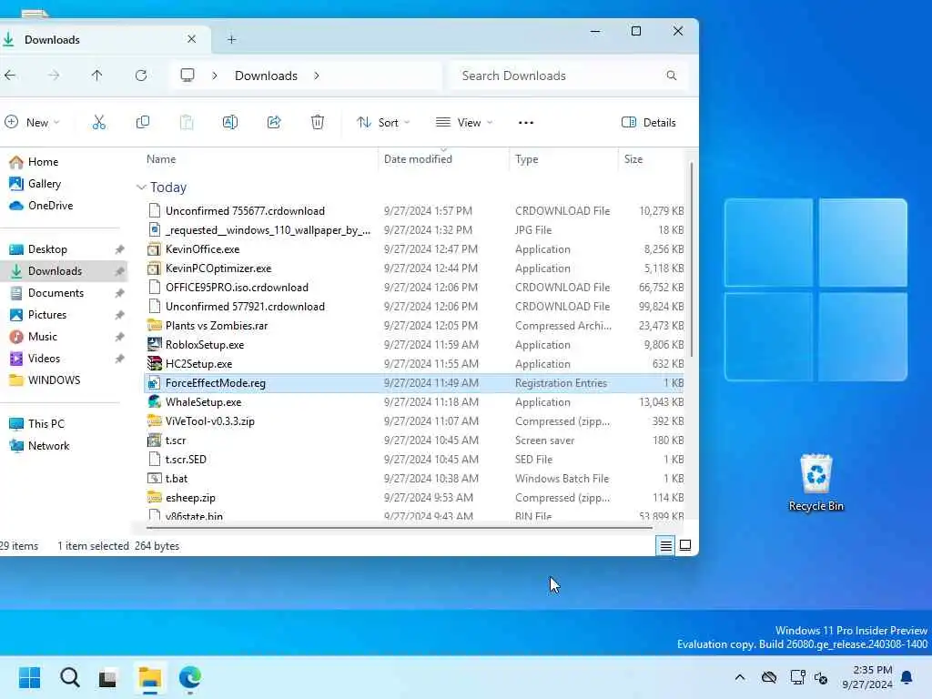Unpin Desktop from Quick access
Viewport: 932px width, 699px height.
tap(119, 249)
